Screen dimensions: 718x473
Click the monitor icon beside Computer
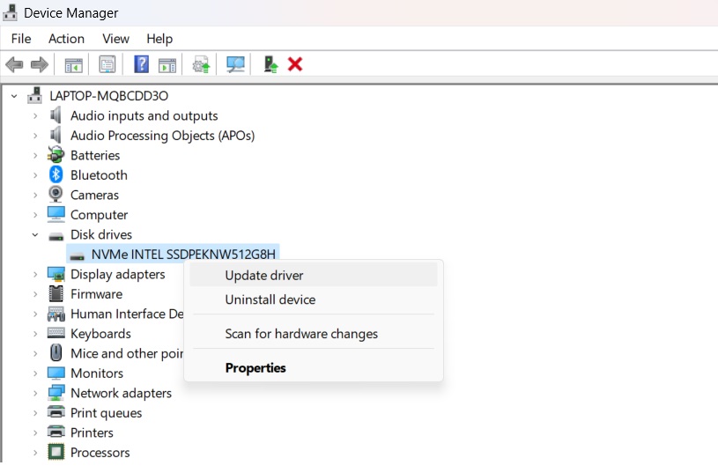(56, 214)
